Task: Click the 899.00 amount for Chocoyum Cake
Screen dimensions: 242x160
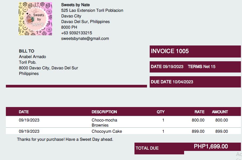Action: (221, 131)
